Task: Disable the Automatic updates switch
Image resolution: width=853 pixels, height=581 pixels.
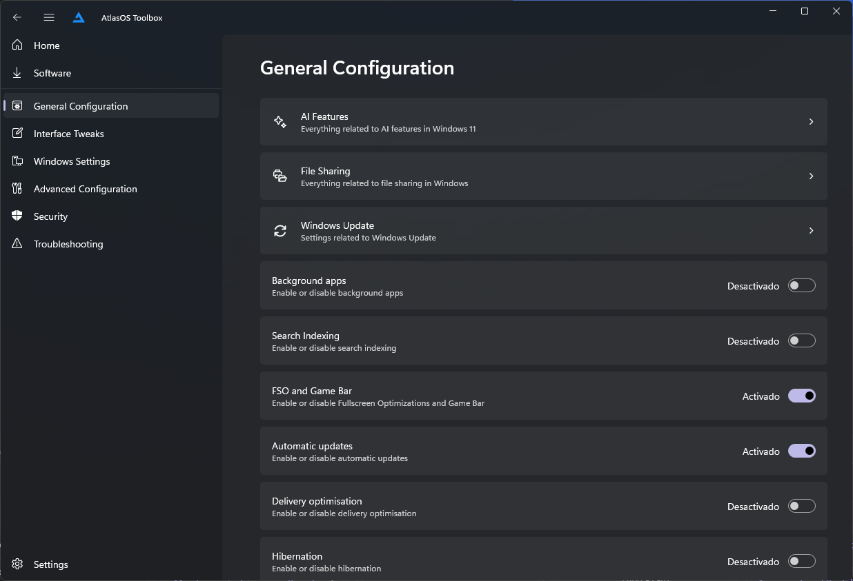Action: pyautogui.click(x=801, y=451)
